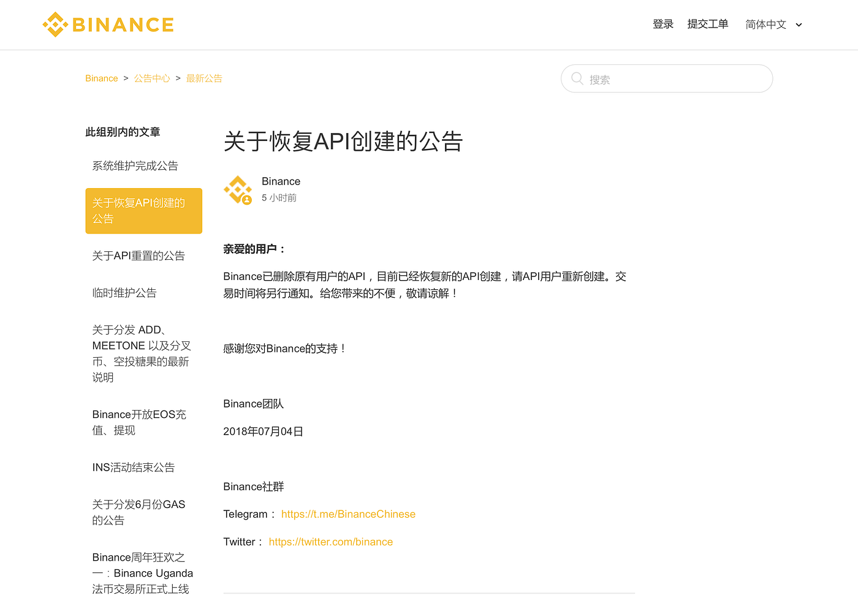Open 最新公告 breadcrumb link

(x=204, y=78)
